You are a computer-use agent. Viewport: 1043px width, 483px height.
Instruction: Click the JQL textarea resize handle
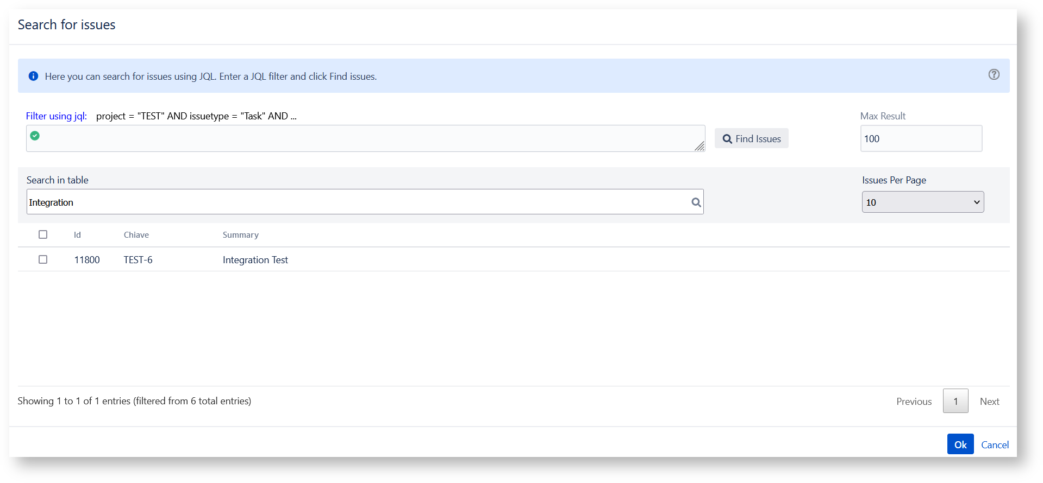700,147
